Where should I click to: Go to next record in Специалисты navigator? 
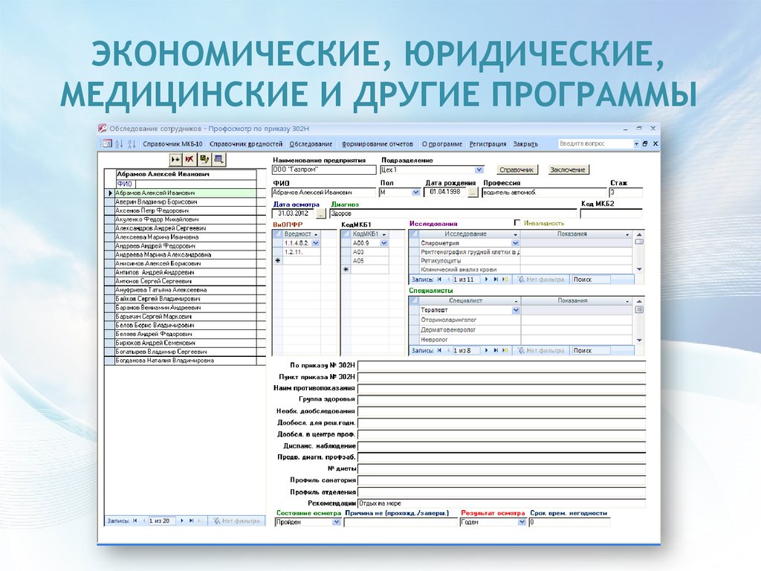coord(487,350)
